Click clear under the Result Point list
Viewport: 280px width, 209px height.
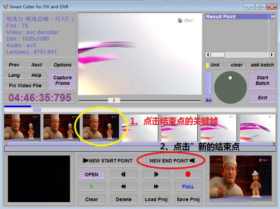click(x=237, y=65)
